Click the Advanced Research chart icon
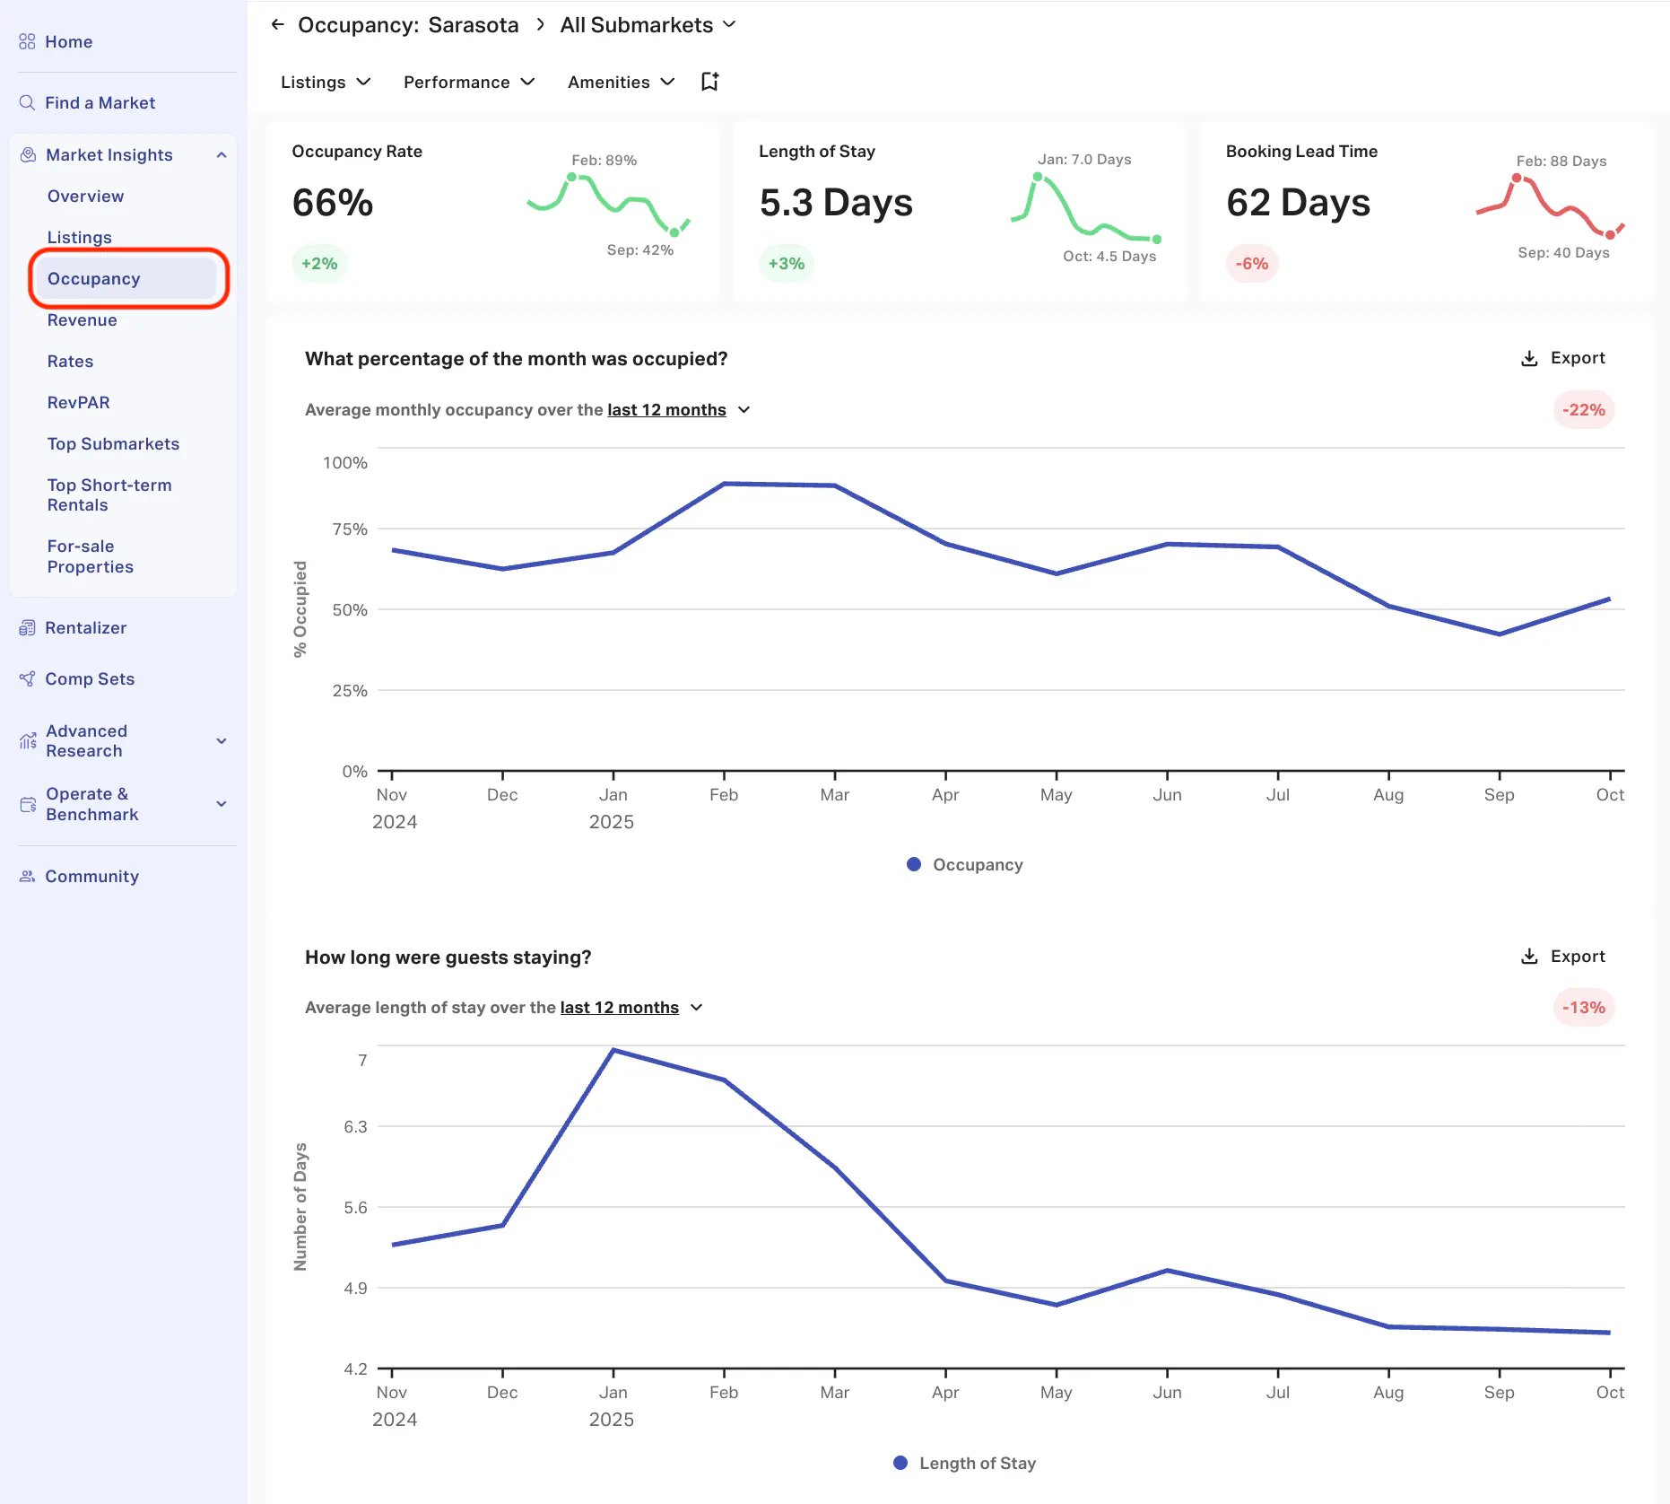The height and width of the screenshot is (1504, 1670). (x=28, y=740)
